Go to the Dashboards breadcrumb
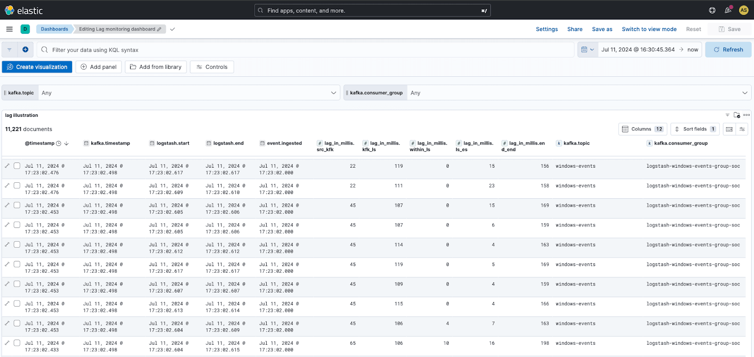The width and height of the screenshot is (754, 357). point(54,29)
